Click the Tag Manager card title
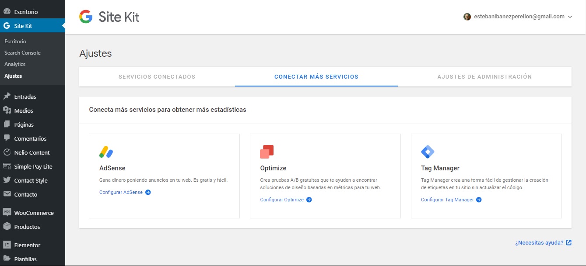This screenshot has width=586, height=266. coord(440,168)
